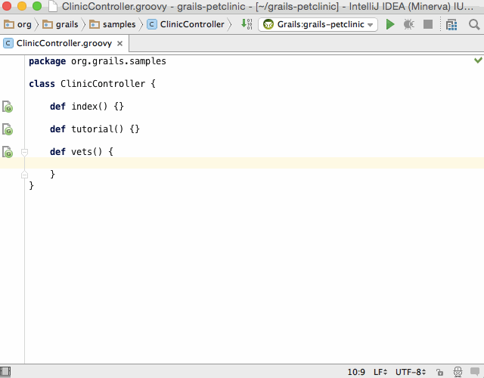Viewport: 484px width, 378px height.
Task: Click the closing fold marker of vets()
Action: click(x=24, y=175)
